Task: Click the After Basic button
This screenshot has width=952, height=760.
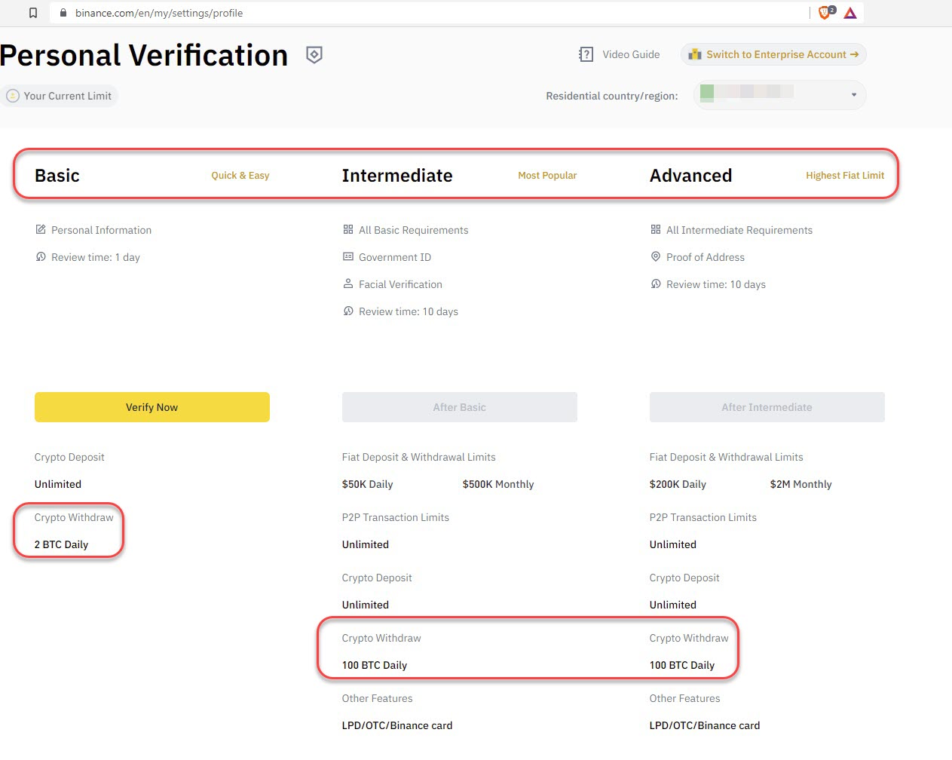Action: pyautogui.click(x=460, y=407)
